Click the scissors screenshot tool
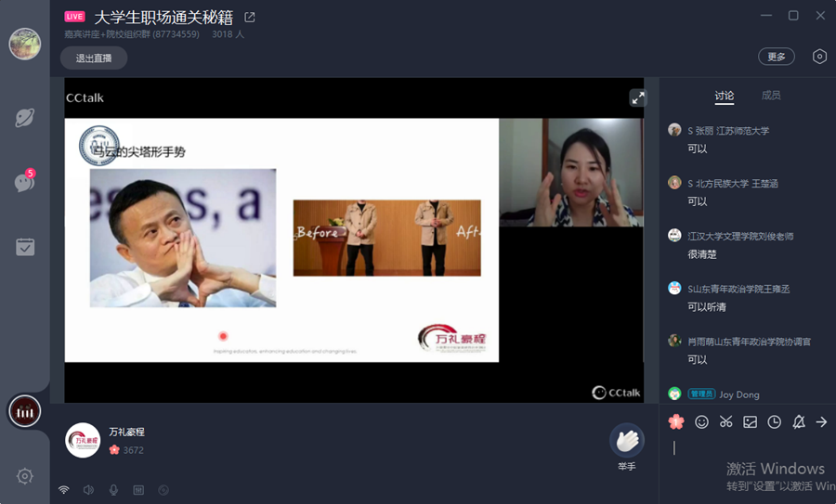Viewport: 836px width, 504px height. point(725,421)
